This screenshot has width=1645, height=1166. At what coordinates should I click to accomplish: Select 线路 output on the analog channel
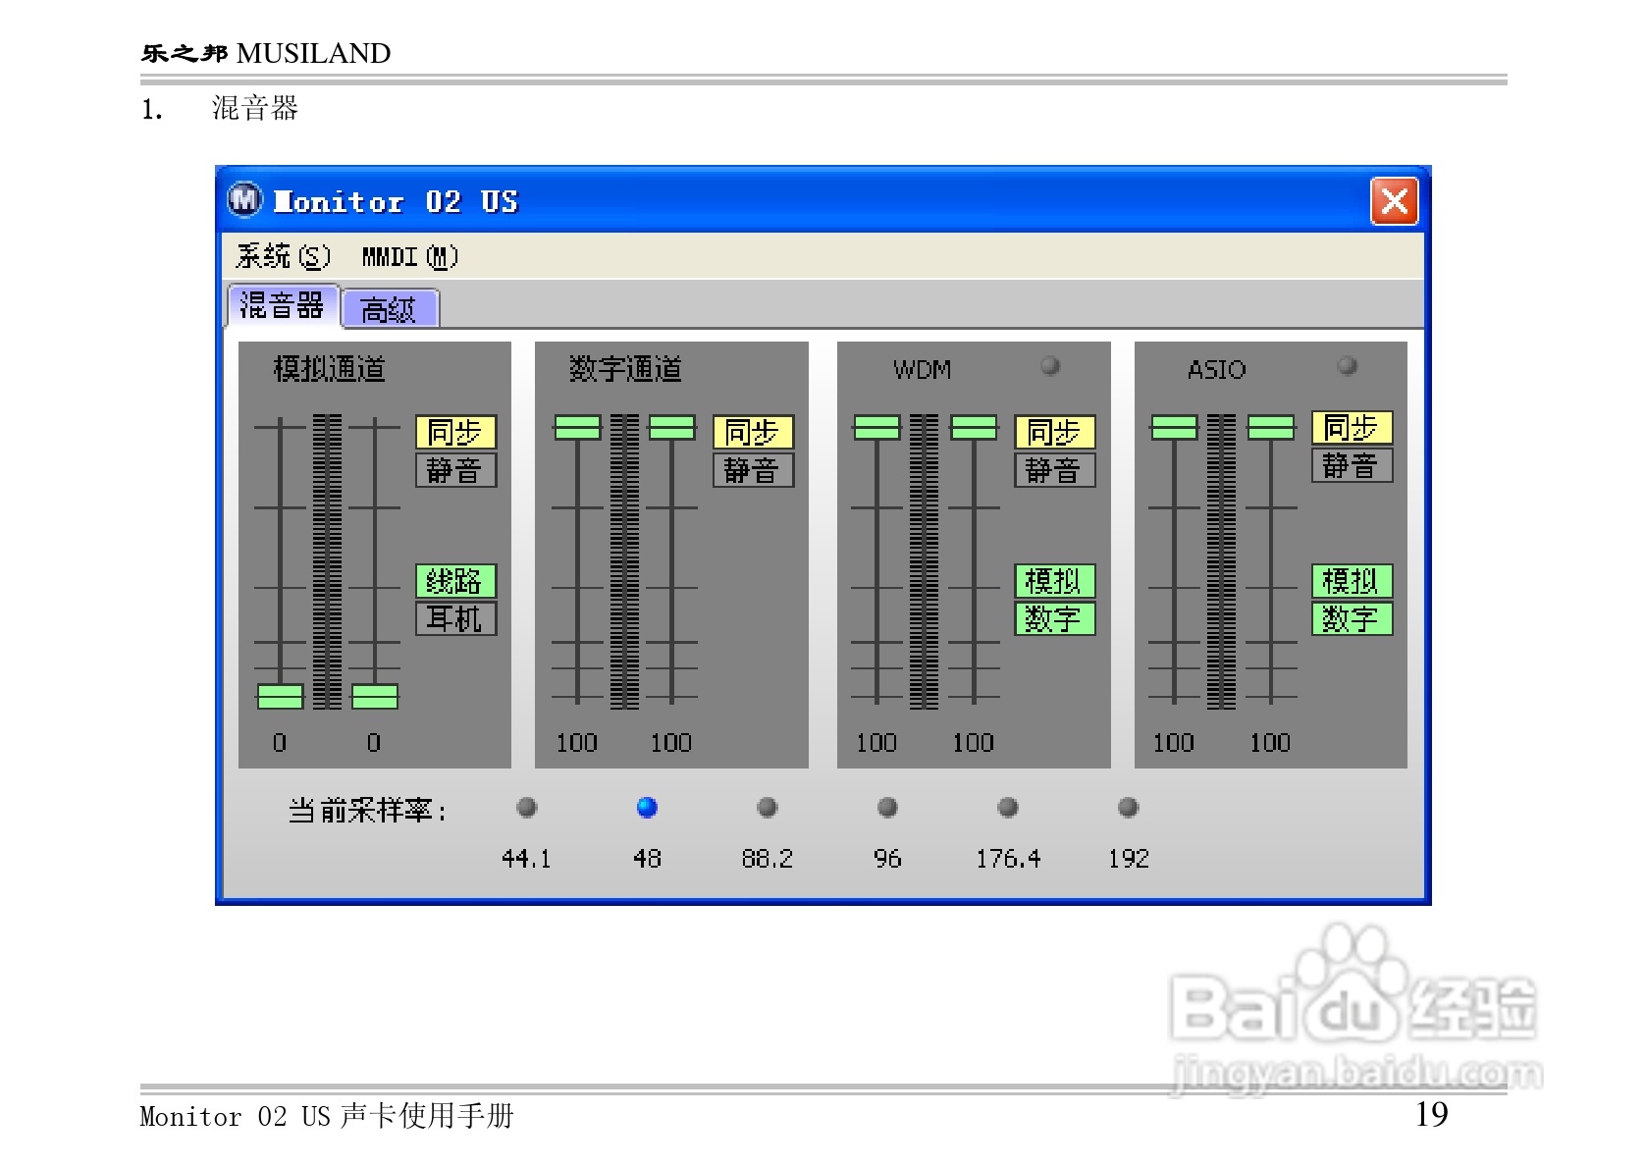pyautogui.click(x=455, y=580)
